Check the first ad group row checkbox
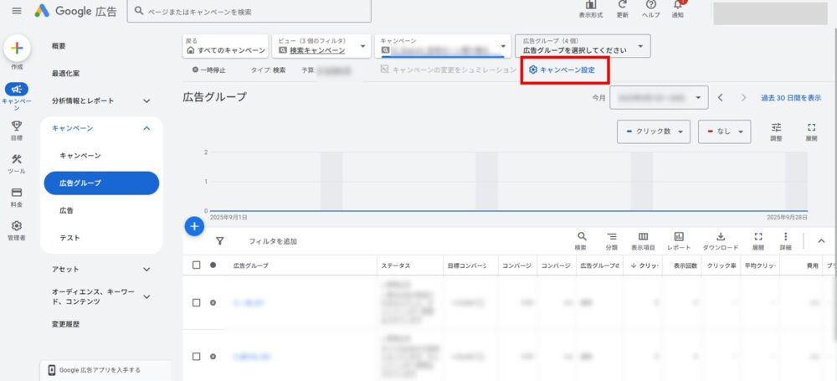Image resolution: width=837 pixels, height=381 pixels. (196, 302)
